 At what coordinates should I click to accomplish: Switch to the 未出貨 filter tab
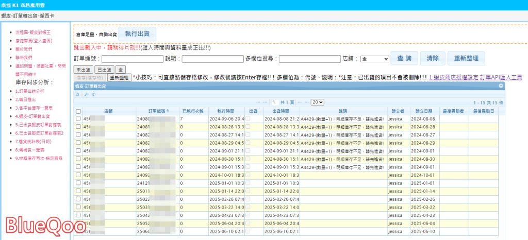point(84,69)
